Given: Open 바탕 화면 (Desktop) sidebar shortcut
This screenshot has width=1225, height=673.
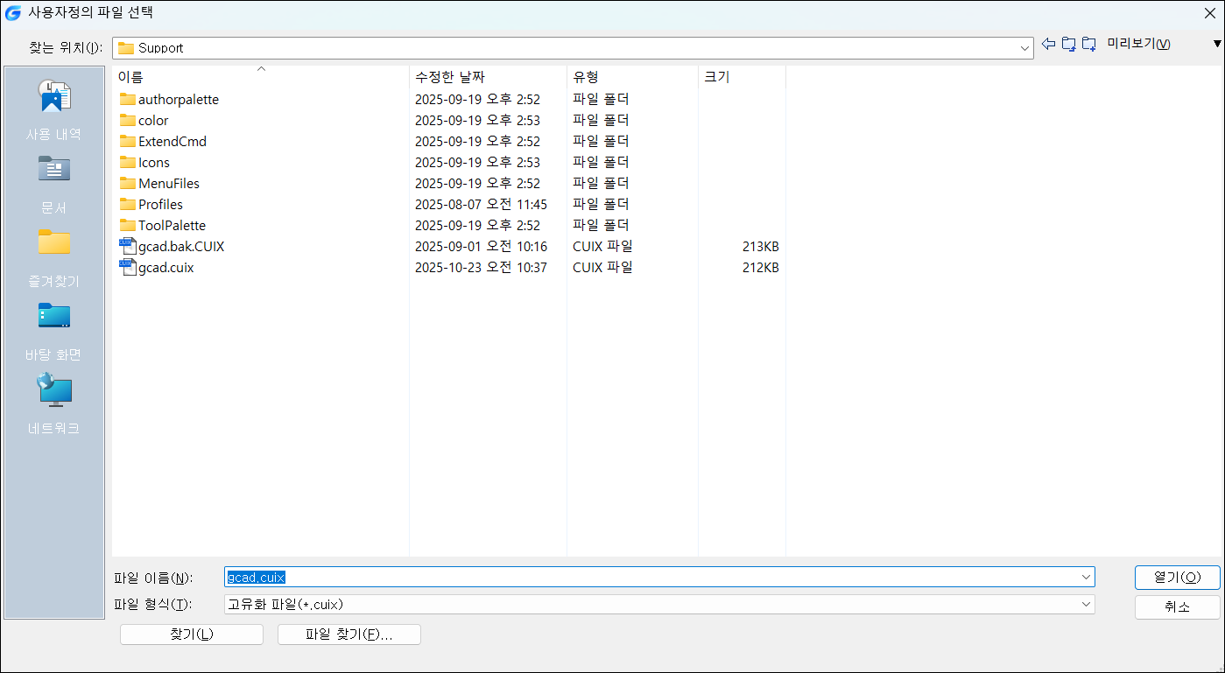Looking at the screenshot, I should point(54,330).
